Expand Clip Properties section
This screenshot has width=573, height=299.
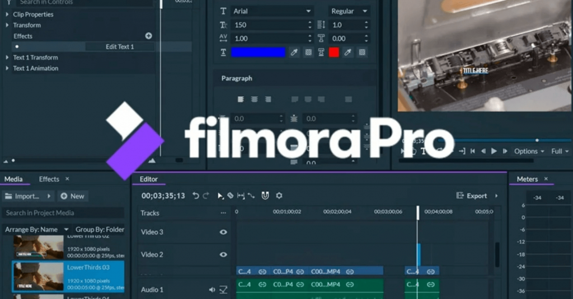[7, 14]
